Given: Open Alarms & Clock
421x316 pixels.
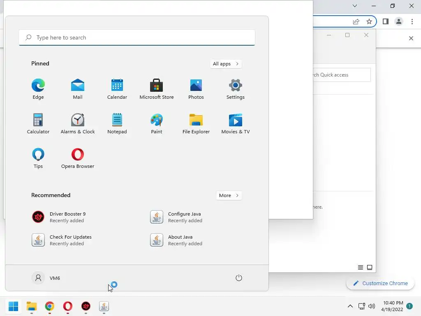Looking at the screenshot, I should pyautogui.click(x=78, y=123).
